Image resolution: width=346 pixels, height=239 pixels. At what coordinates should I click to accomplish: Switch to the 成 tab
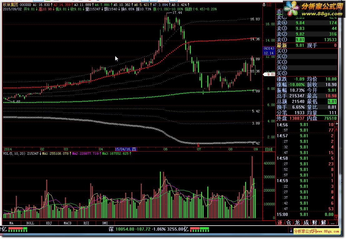[x=306, y=223]
